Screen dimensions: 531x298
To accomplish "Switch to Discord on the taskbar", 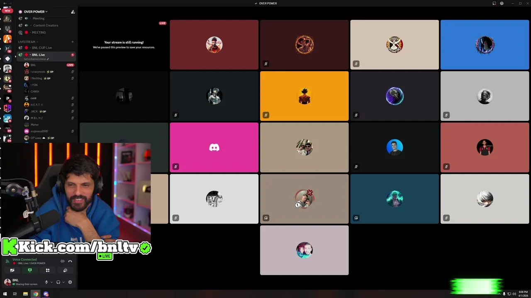I will coord(46,294).
